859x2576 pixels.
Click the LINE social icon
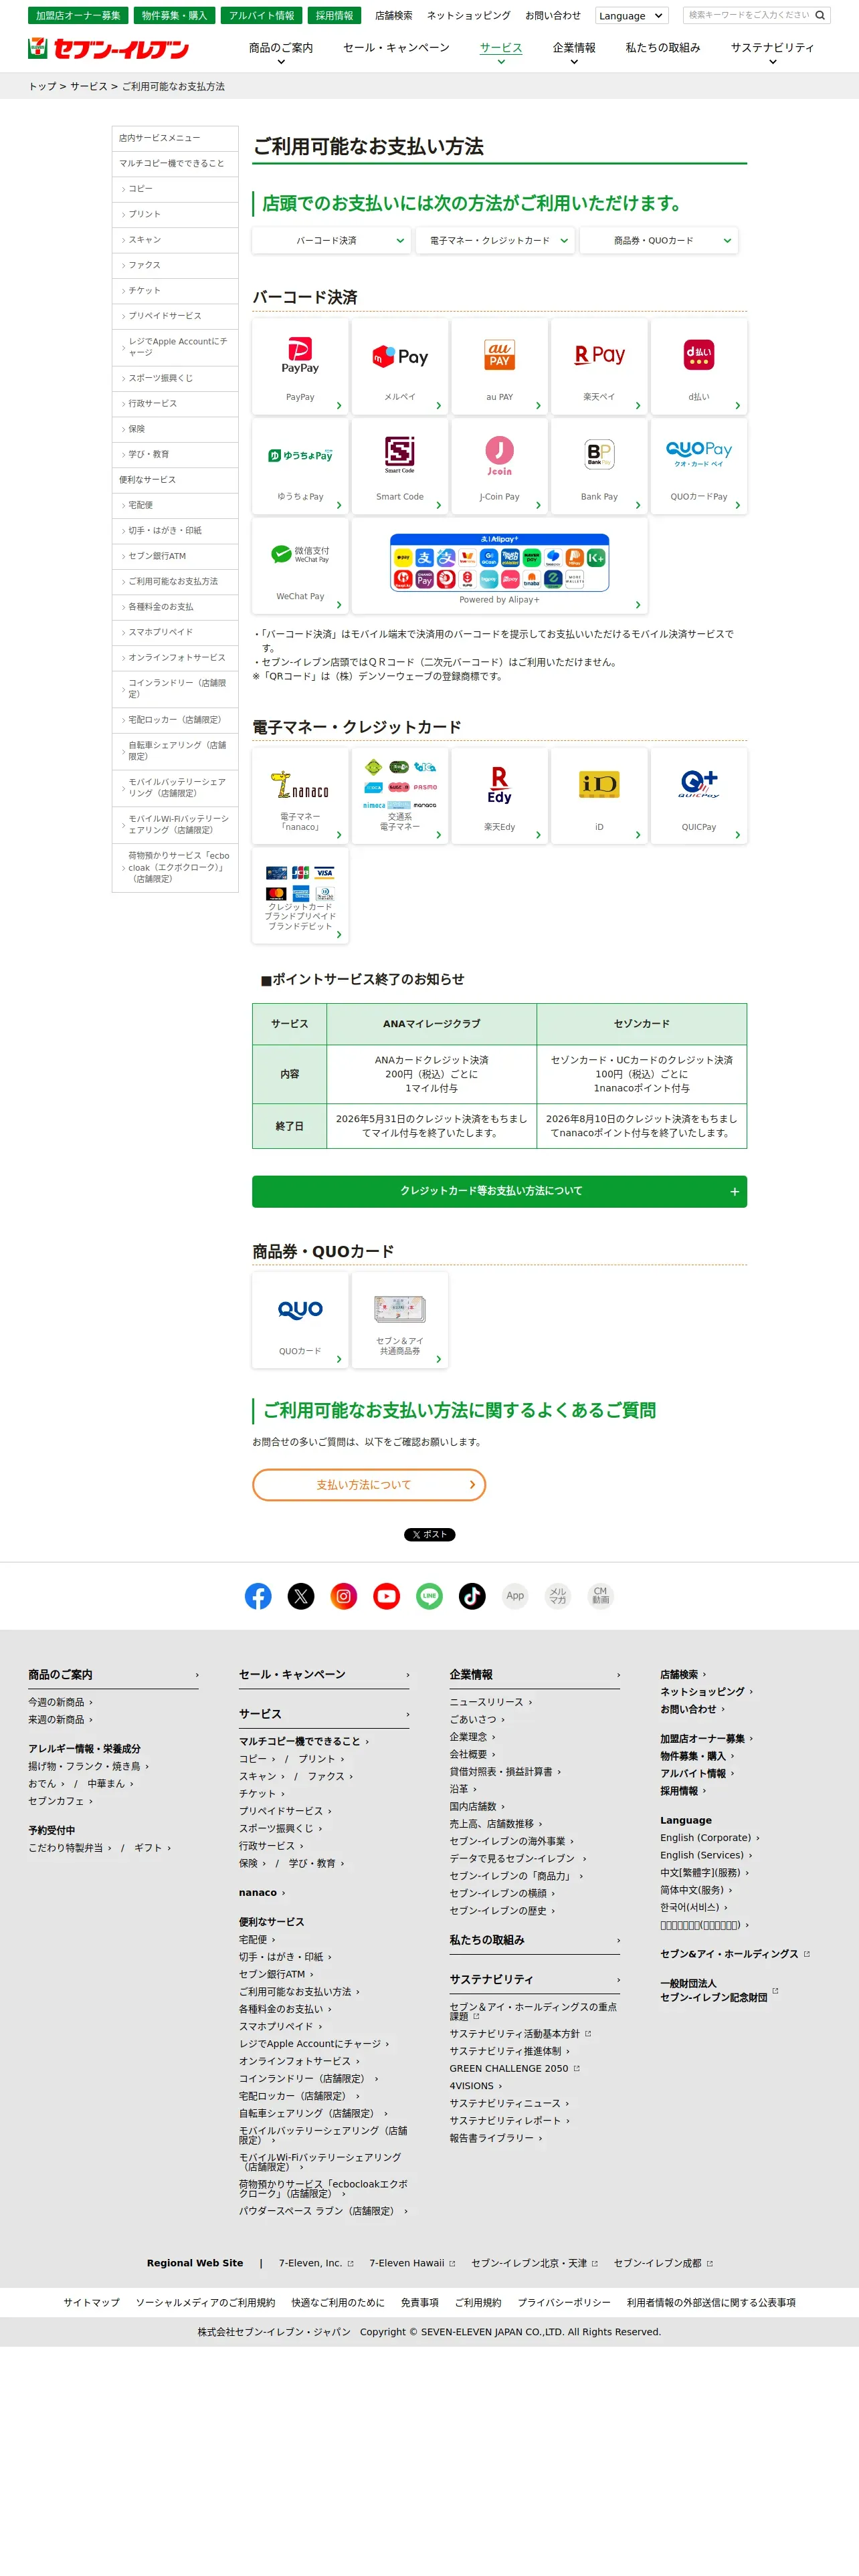pyautogui.click(x=429, y=1596)
